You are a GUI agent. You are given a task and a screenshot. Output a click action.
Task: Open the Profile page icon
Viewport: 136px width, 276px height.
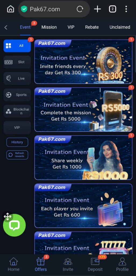[122, 265]
